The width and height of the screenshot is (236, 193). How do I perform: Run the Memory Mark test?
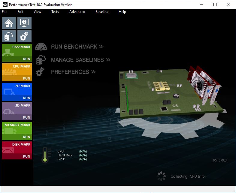17,137
